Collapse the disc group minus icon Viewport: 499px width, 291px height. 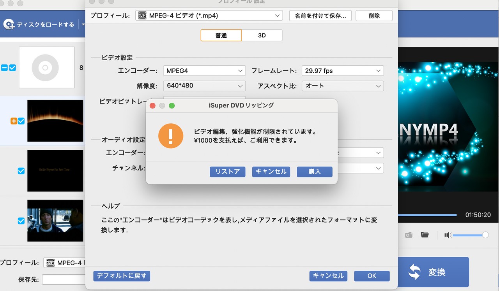click(4, 68)
